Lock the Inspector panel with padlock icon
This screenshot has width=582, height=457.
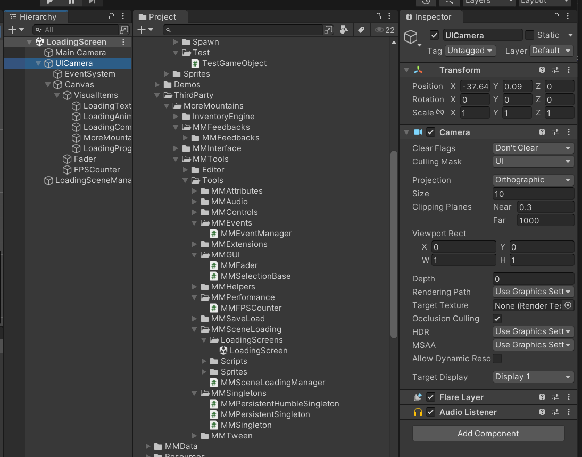click(556, 16)
